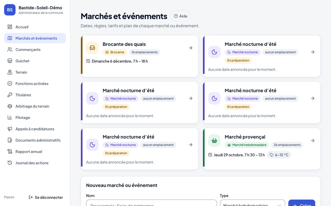Viewport: 331px width, 206px height.
Task: Click the Terrain pin icon
Action: pos(10,72)
